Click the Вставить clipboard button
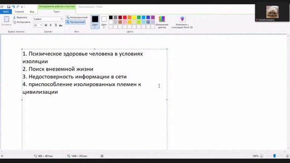Screen dimensions: 290x163 [x=6, y=21]
